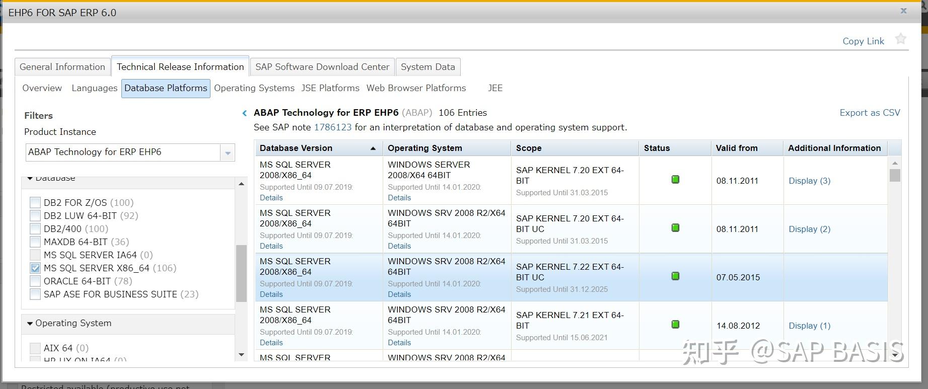The height and width of the screenshot is (389, 928).
Task: Click the Valid from column header
Action: coord(747,148)
